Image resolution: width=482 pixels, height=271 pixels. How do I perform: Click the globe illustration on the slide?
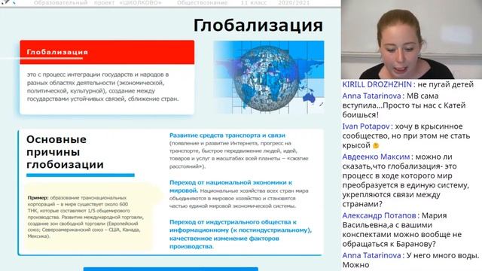tap(269, 77)
